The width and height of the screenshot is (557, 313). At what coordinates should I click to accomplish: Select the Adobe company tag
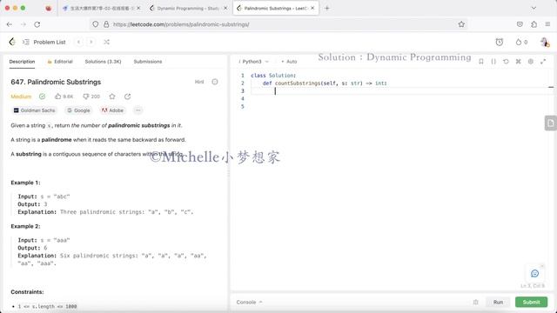(x=112, y=110)
